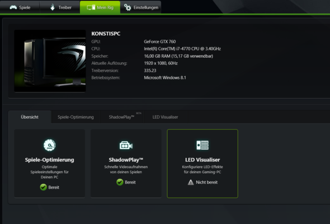The width and height of the screenshot is (330, 224).
Task: Click the monitor icon on the Mein Rig tab
Action: click(91, 7)
